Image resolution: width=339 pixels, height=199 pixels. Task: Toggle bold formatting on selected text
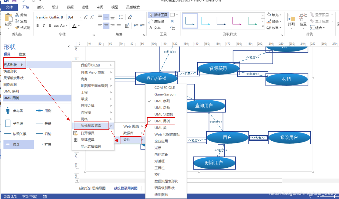point(37,26)
